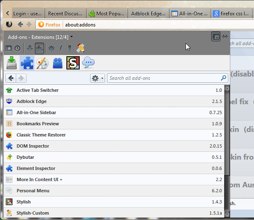Open the error console exclamation icon

[x=70, y=48]
